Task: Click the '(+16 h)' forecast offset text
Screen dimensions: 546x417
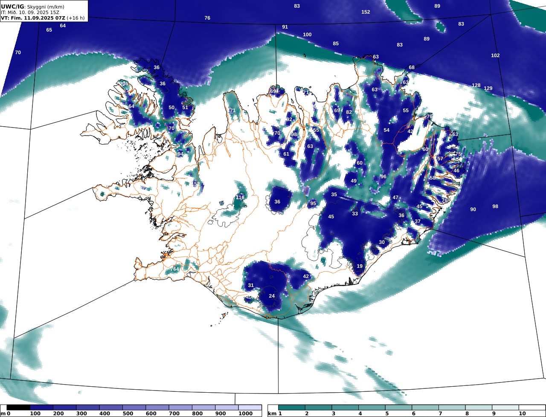Action: point(76,18)
